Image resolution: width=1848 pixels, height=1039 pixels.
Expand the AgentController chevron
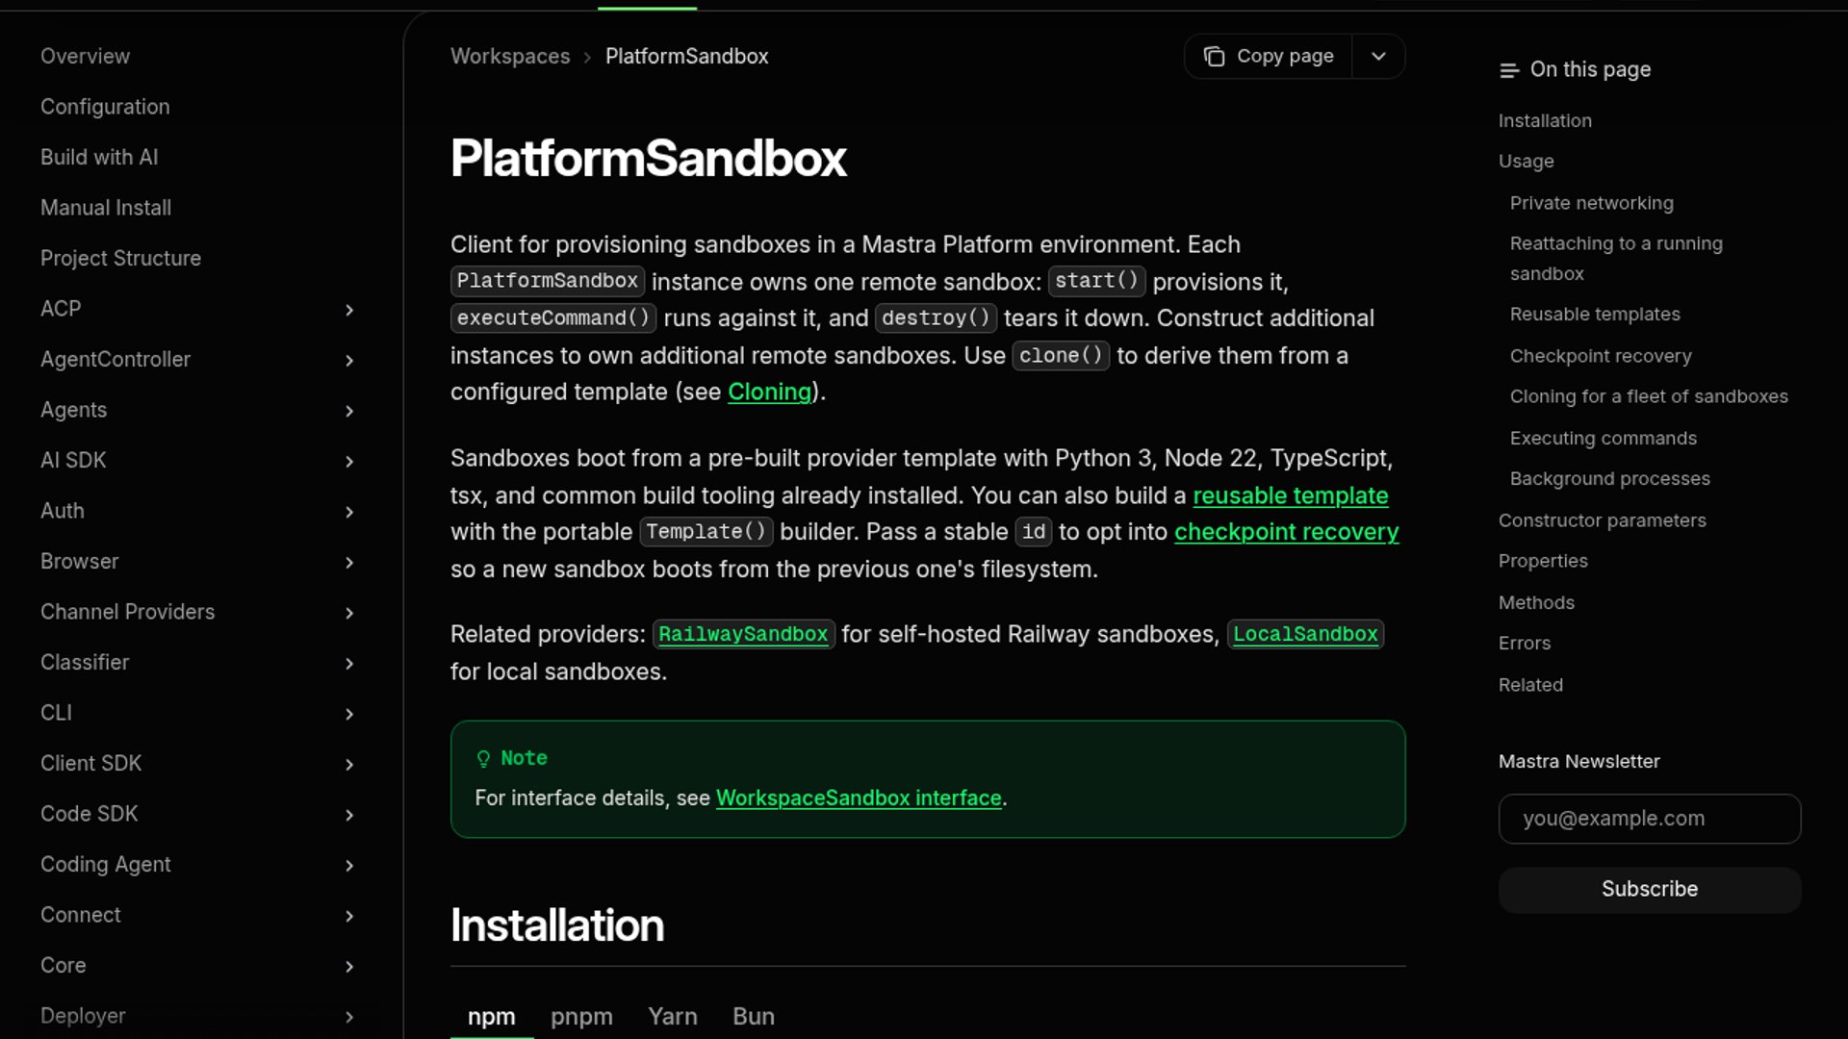[x=349, y=361]
